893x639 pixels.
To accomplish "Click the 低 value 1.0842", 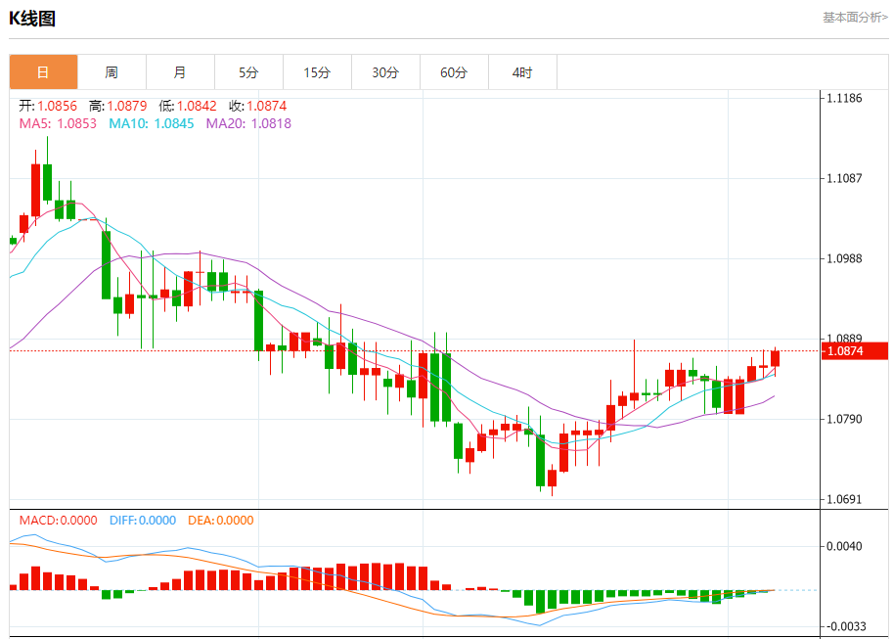I will 197,106.
